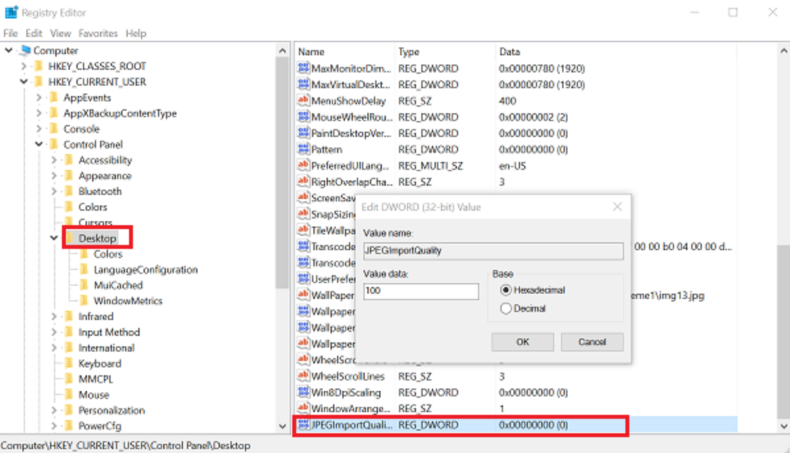Viewport: 790px width, 453px height.
Task: Click the MaxVirtualDeskt value icon
Action: (x=303, y=84)
